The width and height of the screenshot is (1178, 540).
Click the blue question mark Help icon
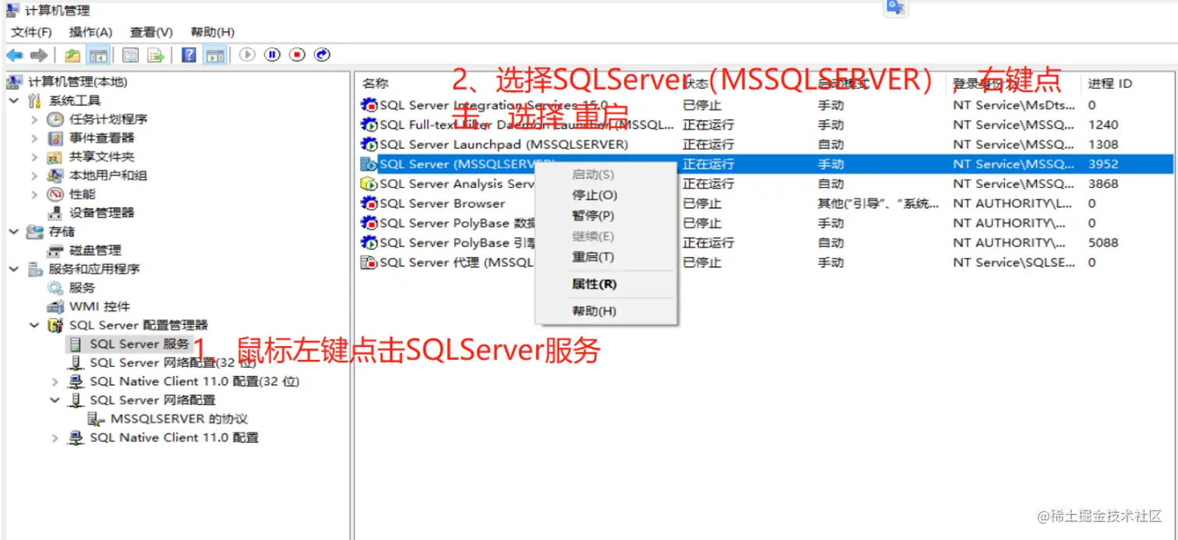pyautogui.click(x=189, y=55)
